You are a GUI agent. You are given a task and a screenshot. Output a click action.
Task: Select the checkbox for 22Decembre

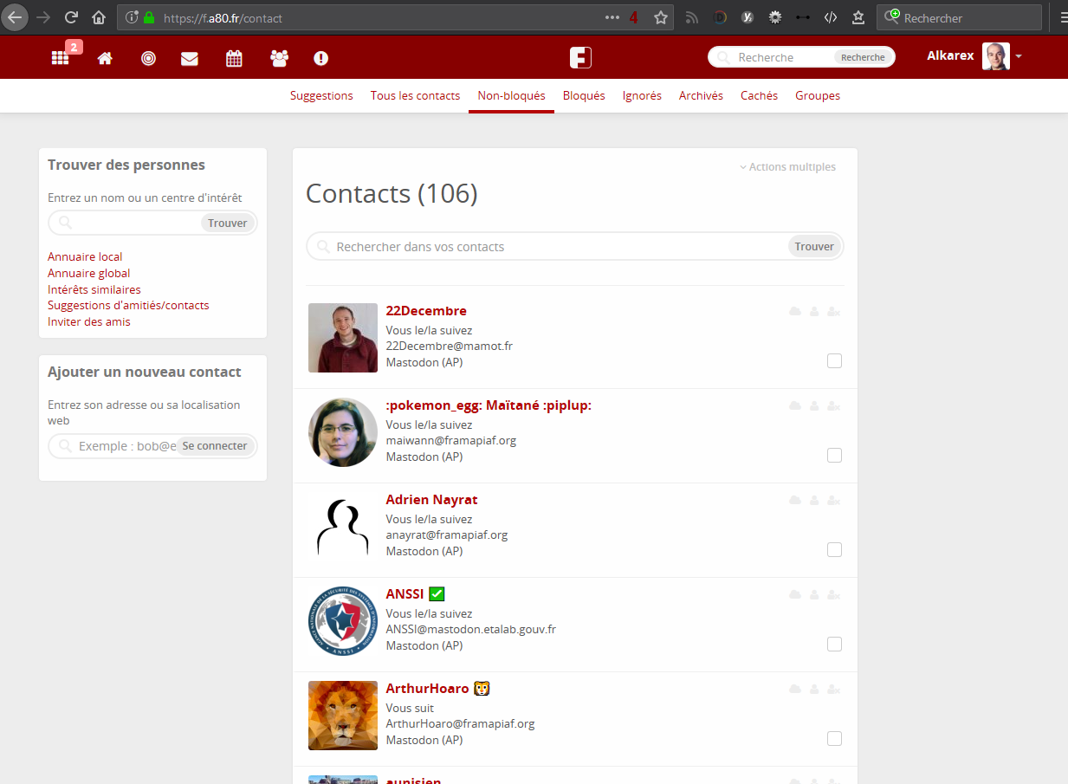coord(834,360)
